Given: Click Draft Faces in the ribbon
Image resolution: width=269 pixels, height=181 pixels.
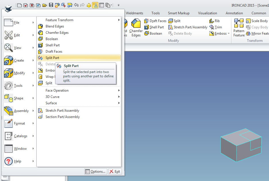Looking at the screenshot, I should pyautogui.click(x=155, y=21).
